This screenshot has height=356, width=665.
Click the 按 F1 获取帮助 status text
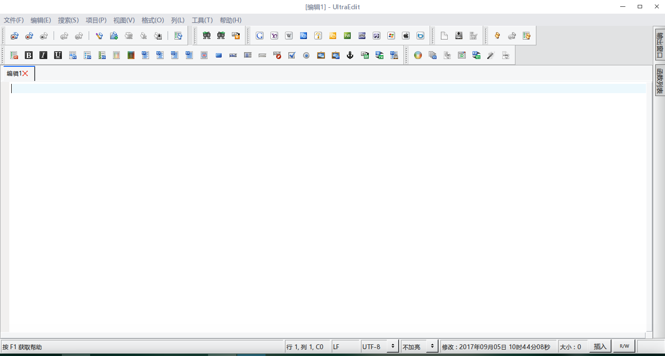point(22,347)
